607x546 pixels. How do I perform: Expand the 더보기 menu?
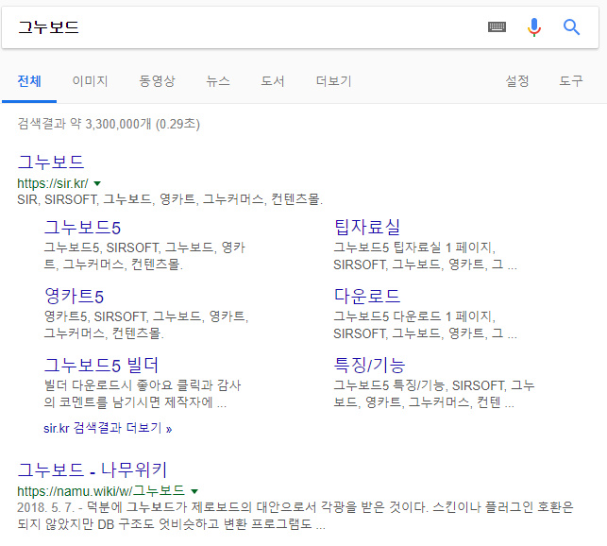coord(333,81)
